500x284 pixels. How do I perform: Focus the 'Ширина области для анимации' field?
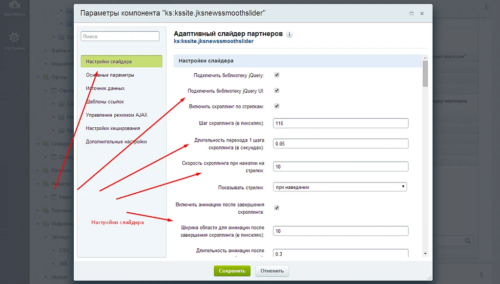[x=340, y=231]
